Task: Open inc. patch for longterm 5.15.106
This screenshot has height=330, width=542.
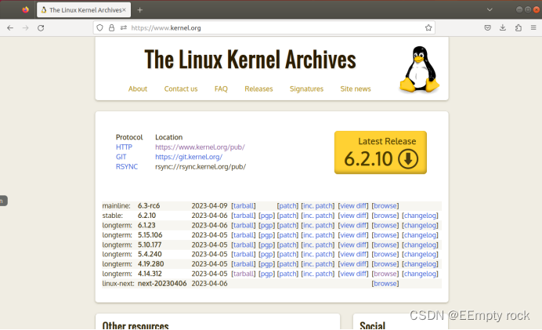Action: [x=318, y=235]
